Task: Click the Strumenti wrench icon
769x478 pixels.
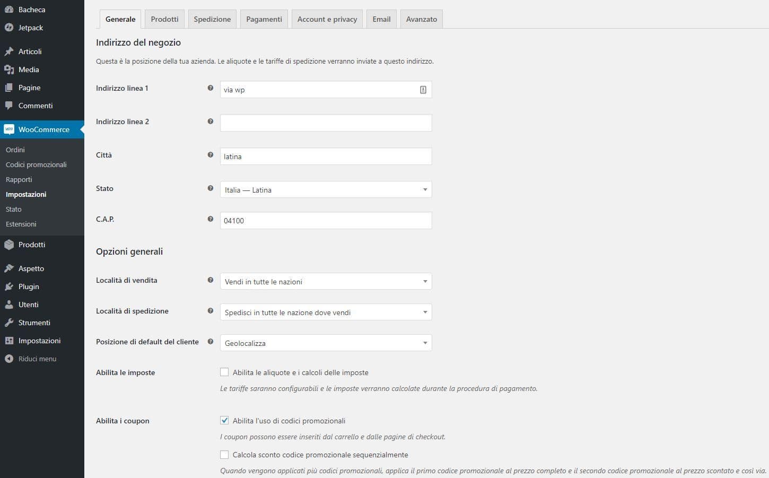Action: point(9,323)
